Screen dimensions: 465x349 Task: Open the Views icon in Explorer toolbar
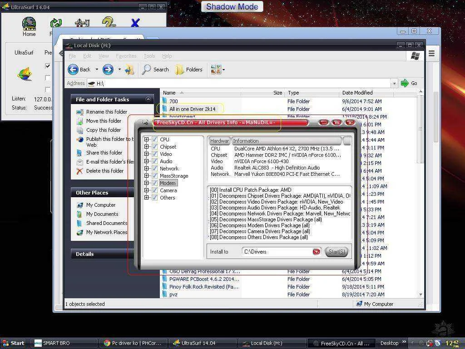pos(216,70)
